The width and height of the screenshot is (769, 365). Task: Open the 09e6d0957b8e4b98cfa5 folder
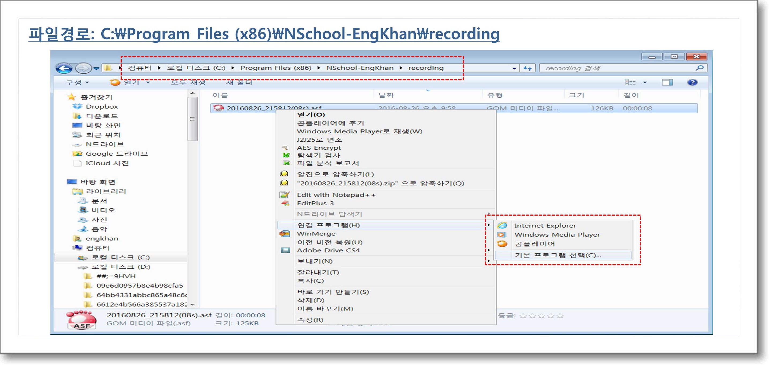139,286
